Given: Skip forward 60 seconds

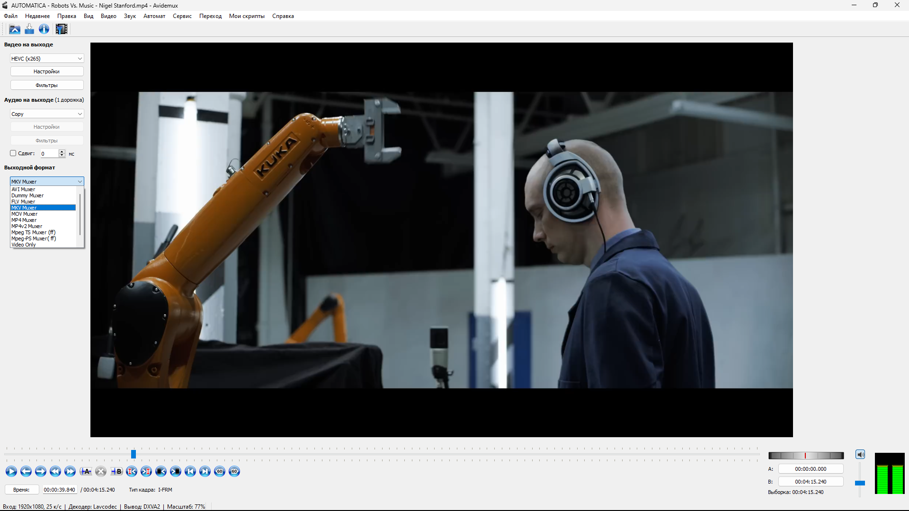Looking at the screenshot, I should 234,471.
